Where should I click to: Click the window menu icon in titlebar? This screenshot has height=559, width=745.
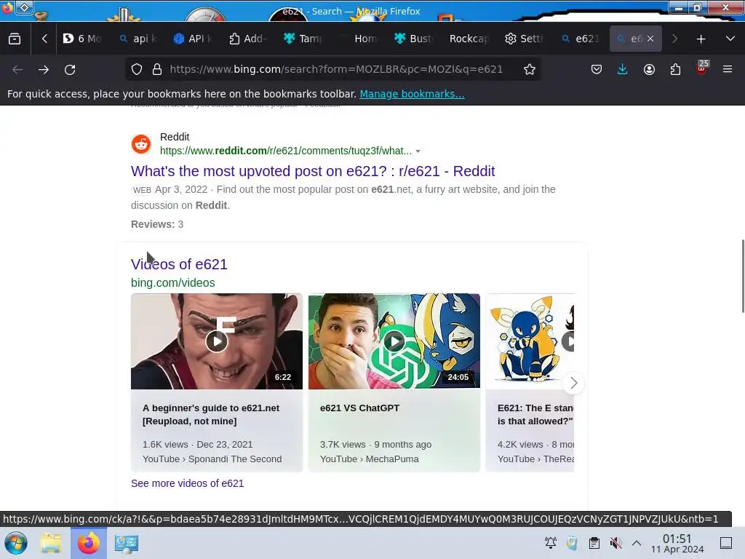point(24,7)
